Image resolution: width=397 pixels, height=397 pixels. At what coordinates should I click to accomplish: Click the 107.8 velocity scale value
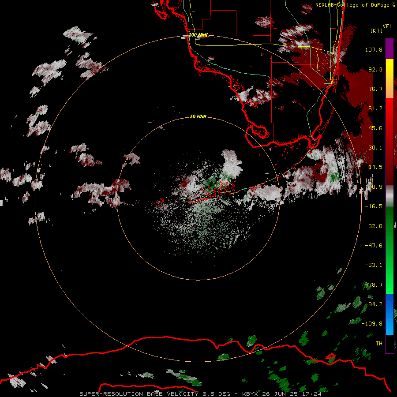coord(374,49)
